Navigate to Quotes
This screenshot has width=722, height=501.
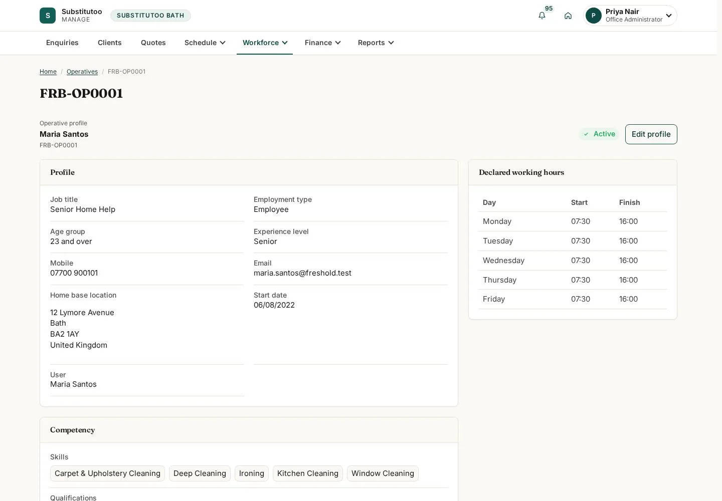click(153, 43)
